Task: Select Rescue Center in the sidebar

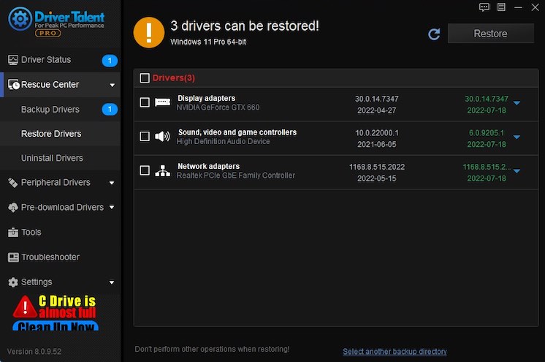Action: pos(61,85)
